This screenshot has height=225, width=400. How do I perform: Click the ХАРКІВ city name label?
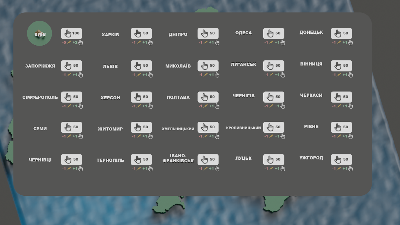coord(110,35)
